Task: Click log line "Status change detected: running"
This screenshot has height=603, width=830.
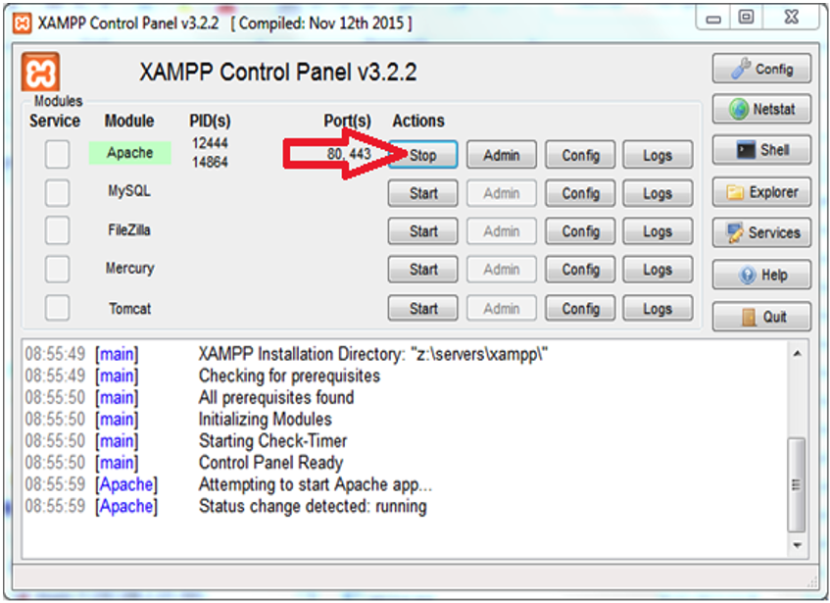Action: (x=313, y=506)
